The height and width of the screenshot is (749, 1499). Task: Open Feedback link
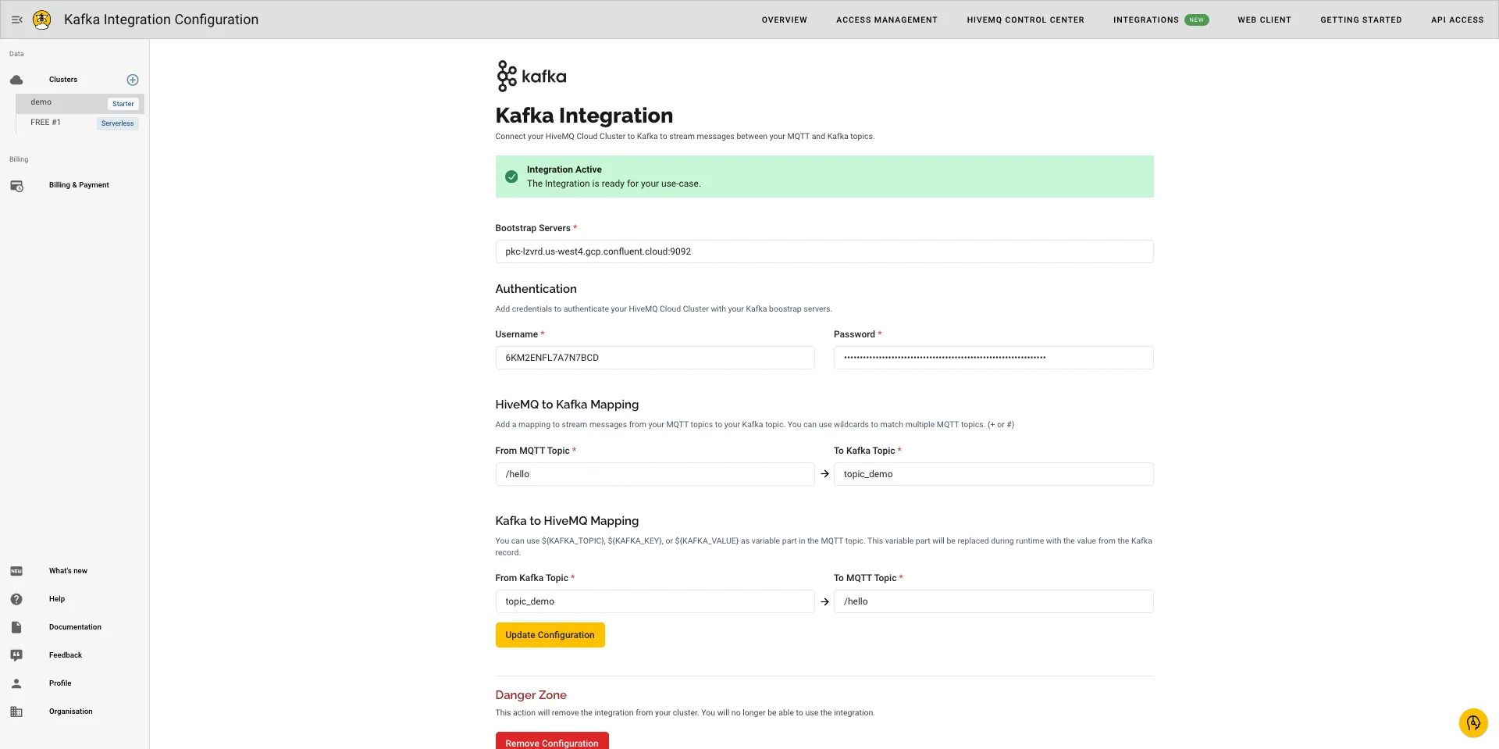pyautogui.click(x=66, y=655)
